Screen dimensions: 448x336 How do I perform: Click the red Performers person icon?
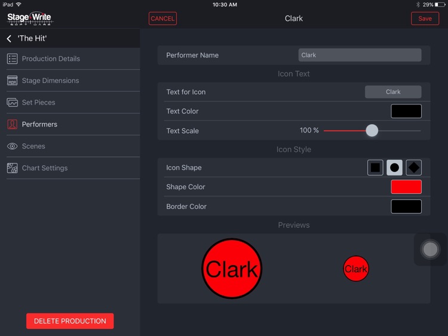13,124
